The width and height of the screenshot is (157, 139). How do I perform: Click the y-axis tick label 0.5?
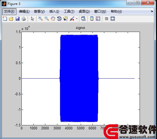18,63
